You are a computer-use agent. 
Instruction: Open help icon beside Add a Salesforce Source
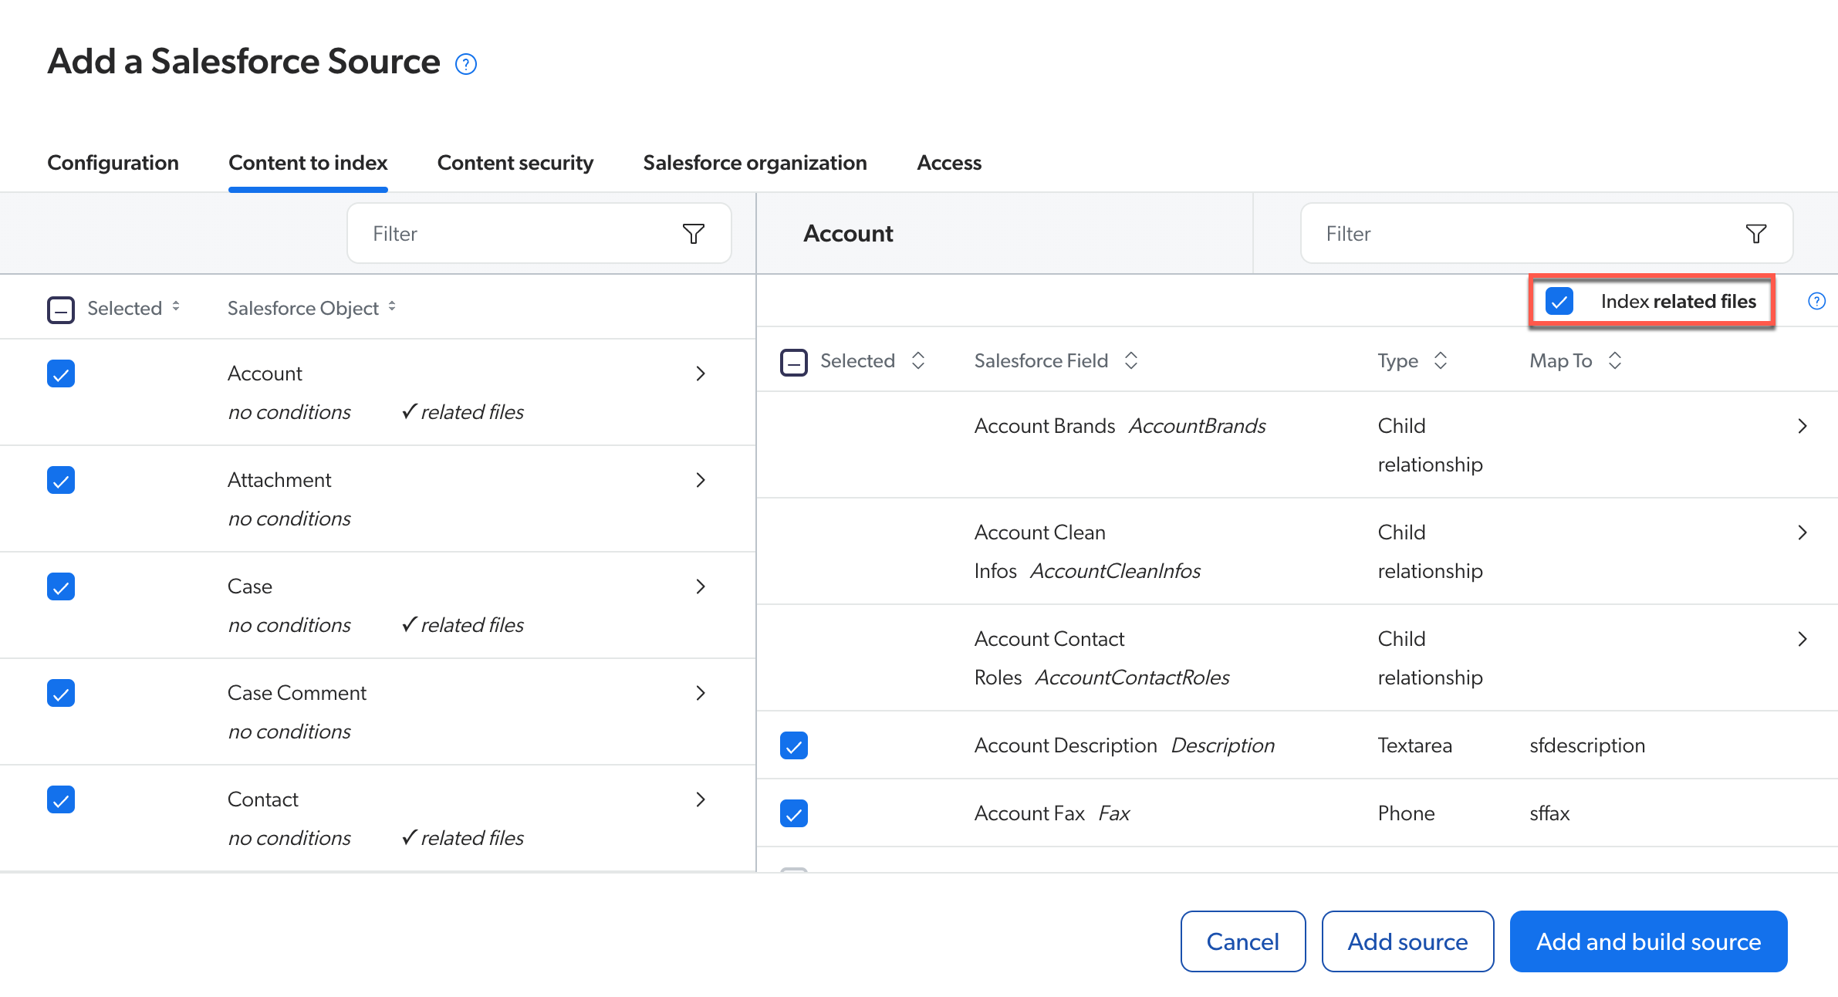coord(466,64)
